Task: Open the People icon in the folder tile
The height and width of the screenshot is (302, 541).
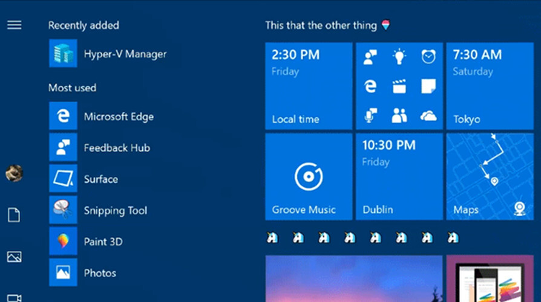Action: click(399, 115)
